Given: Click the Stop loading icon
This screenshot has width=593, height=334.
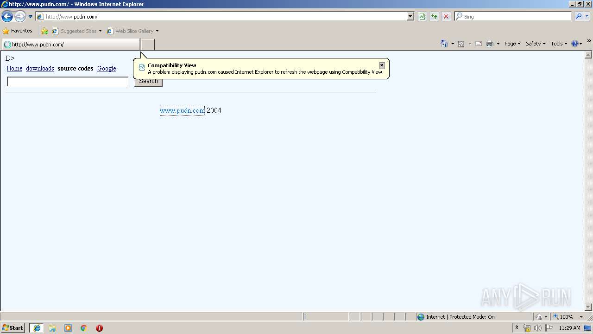Looking at the screenshot, I should click(446, 17).
